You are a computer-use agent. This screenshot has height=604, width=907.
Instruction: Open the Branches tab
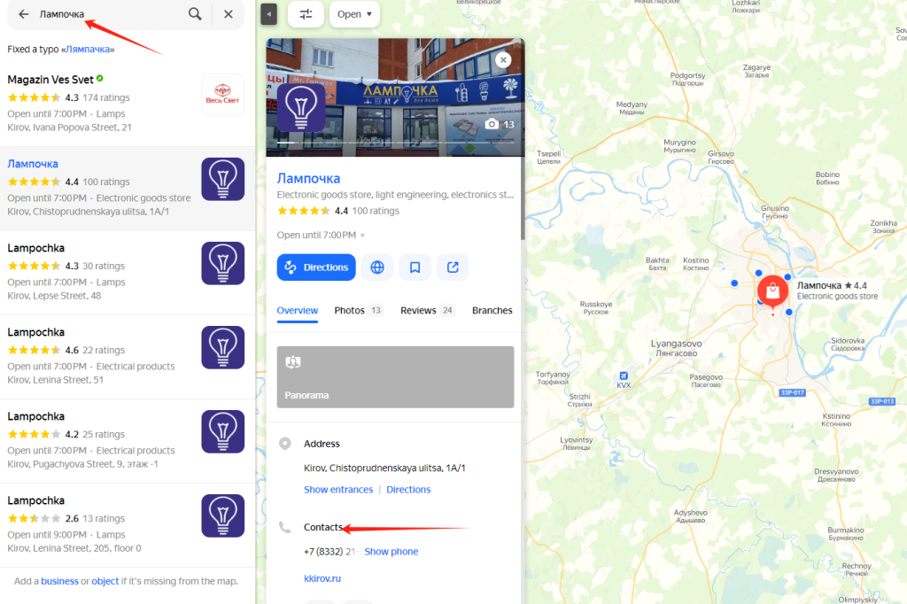click(x=492, y=311)
